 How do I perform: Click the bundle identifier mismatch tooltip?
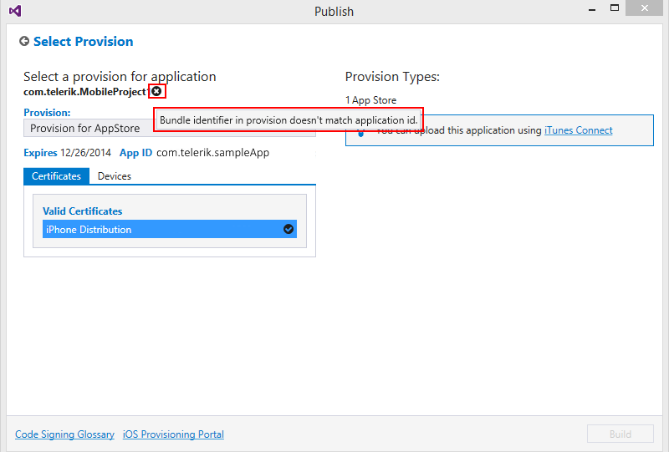pos(289,119)
